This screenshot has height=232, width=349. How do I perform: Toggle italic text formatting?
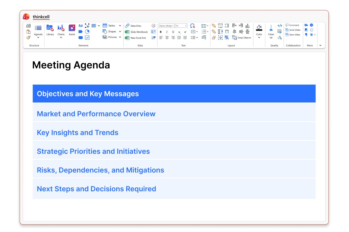click(x=167, y=32)
